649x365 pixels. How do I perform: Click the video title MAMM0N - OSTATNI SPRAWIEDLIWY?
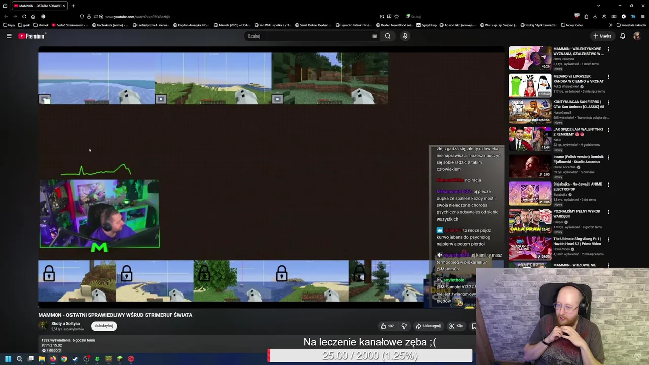click(x=115, y=315)
